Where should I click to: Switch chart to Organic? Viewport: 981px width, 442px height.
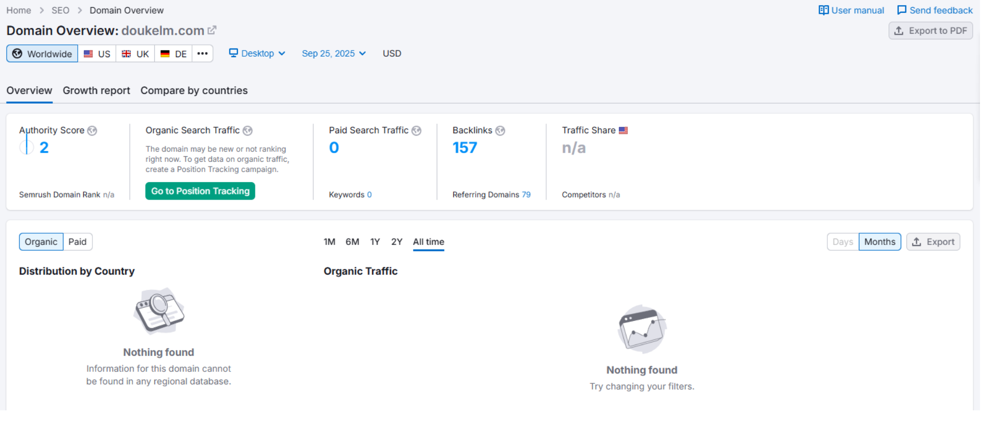(41, 242)
